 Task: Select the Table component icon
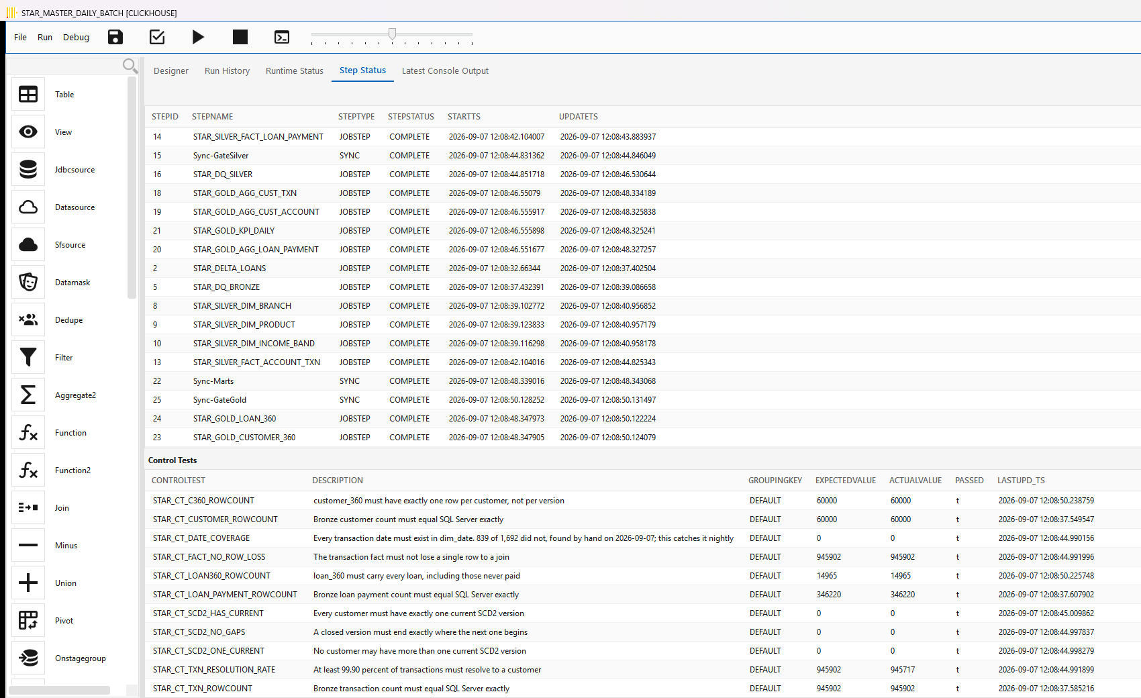pyautogui.click(x=28, y=95)
